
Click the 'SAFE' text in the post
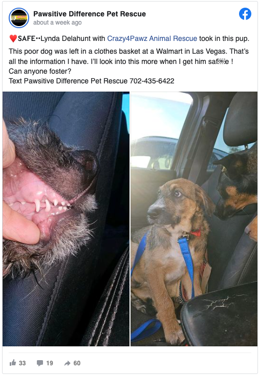26,38
